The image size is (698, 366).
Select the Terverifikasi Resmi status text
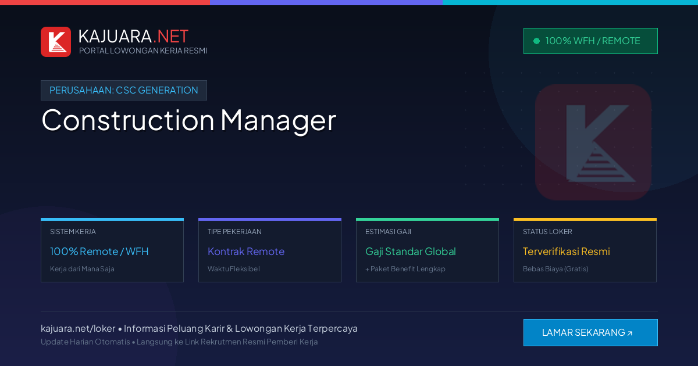(x=566, y=252)
